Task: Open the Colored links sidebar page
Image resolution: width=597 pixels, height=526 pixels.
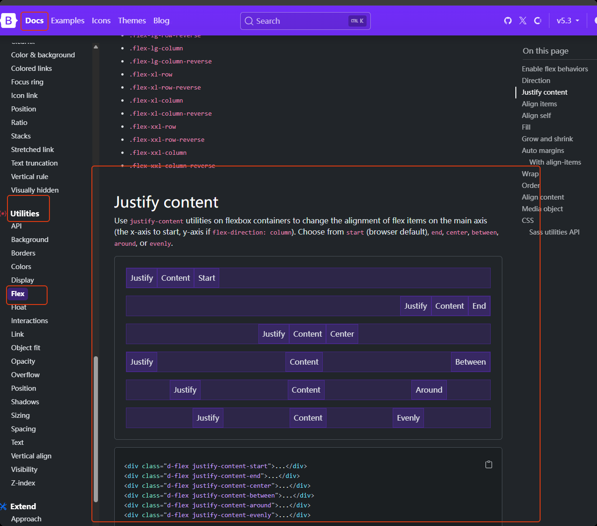Action: (32, 69)
